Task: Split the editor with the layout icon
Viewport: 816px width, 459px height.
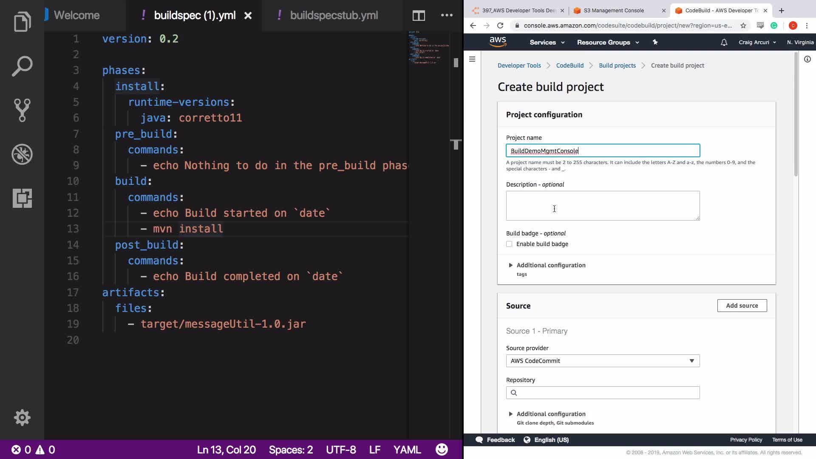Action: [x=419, y=16]
